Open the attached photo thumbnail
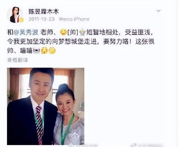 (46, 106)
